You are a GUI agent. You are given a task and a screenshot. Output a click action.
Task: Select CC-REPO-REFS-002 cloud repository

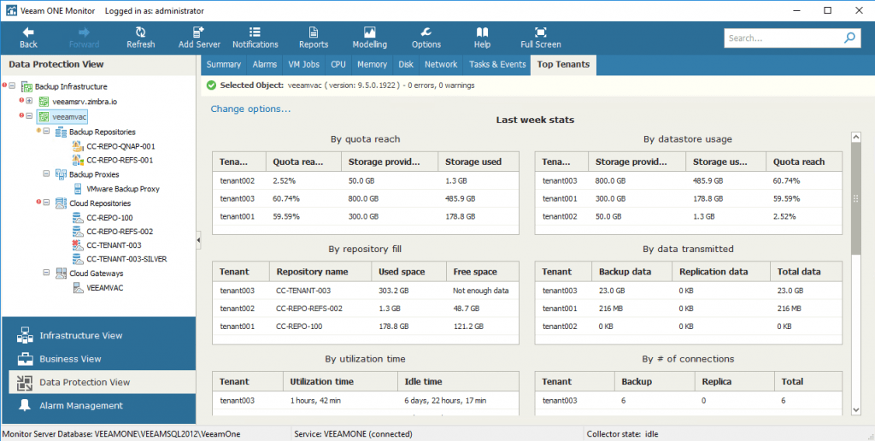120,231
